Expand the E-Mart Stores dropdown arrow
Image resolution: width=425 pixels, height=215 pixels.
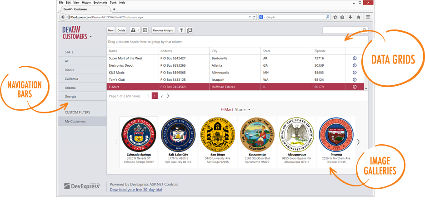pos(249,110)
